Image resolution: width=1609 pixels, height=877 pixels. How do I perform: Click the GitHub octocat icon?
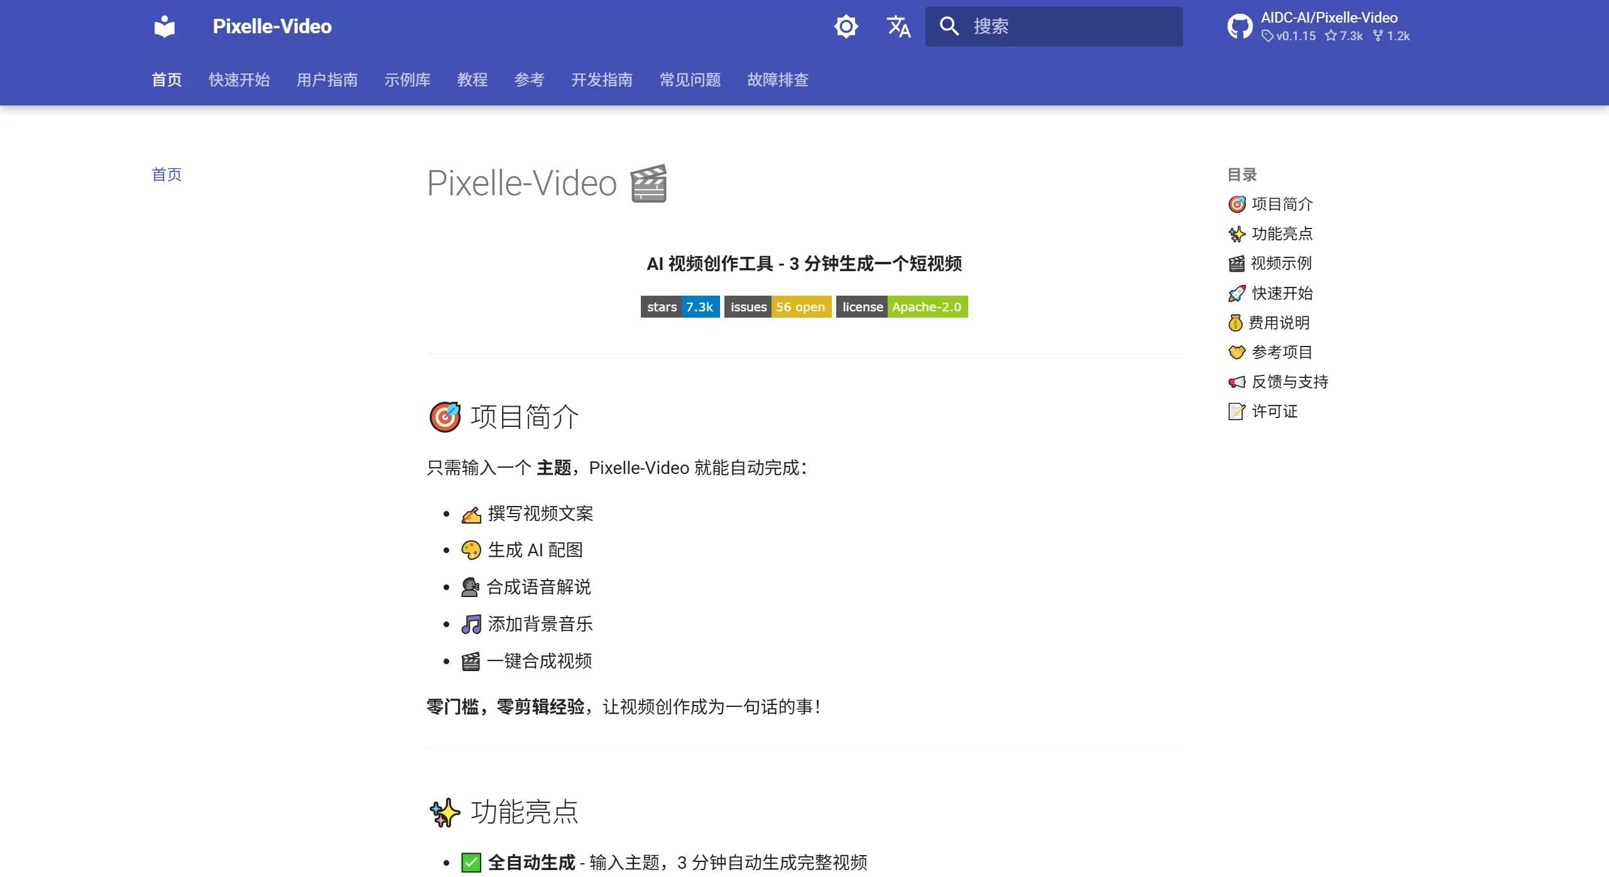(x=1240, y=26)
